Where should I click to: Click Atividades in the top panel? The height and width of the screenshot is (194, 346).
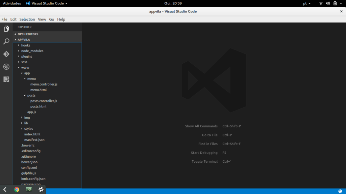pyautogui.click(x=12, y=3)
